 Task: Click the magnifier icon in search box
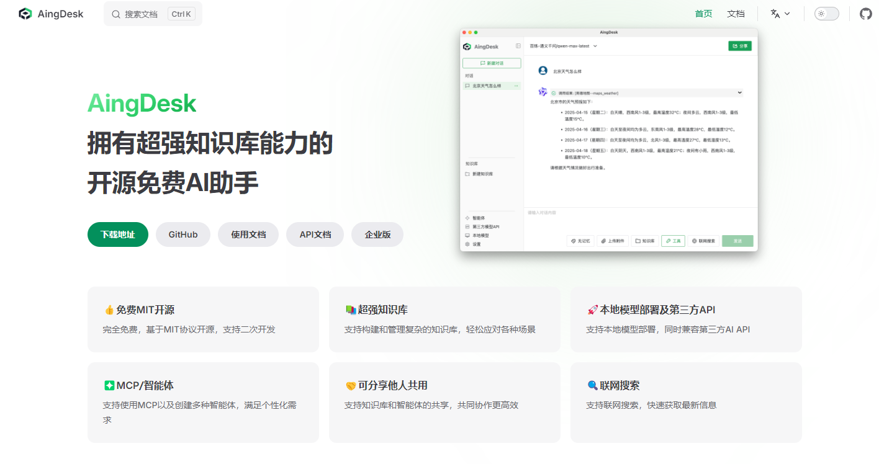coord(116,14)
